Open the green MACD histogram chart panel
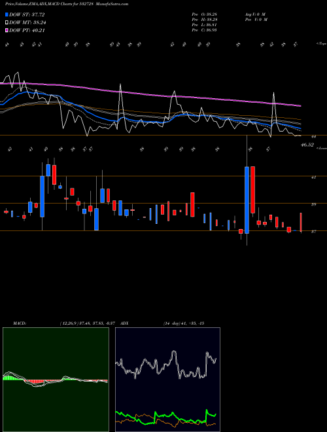The height and width of the screenshot is (432, 327). click(56, 380)
